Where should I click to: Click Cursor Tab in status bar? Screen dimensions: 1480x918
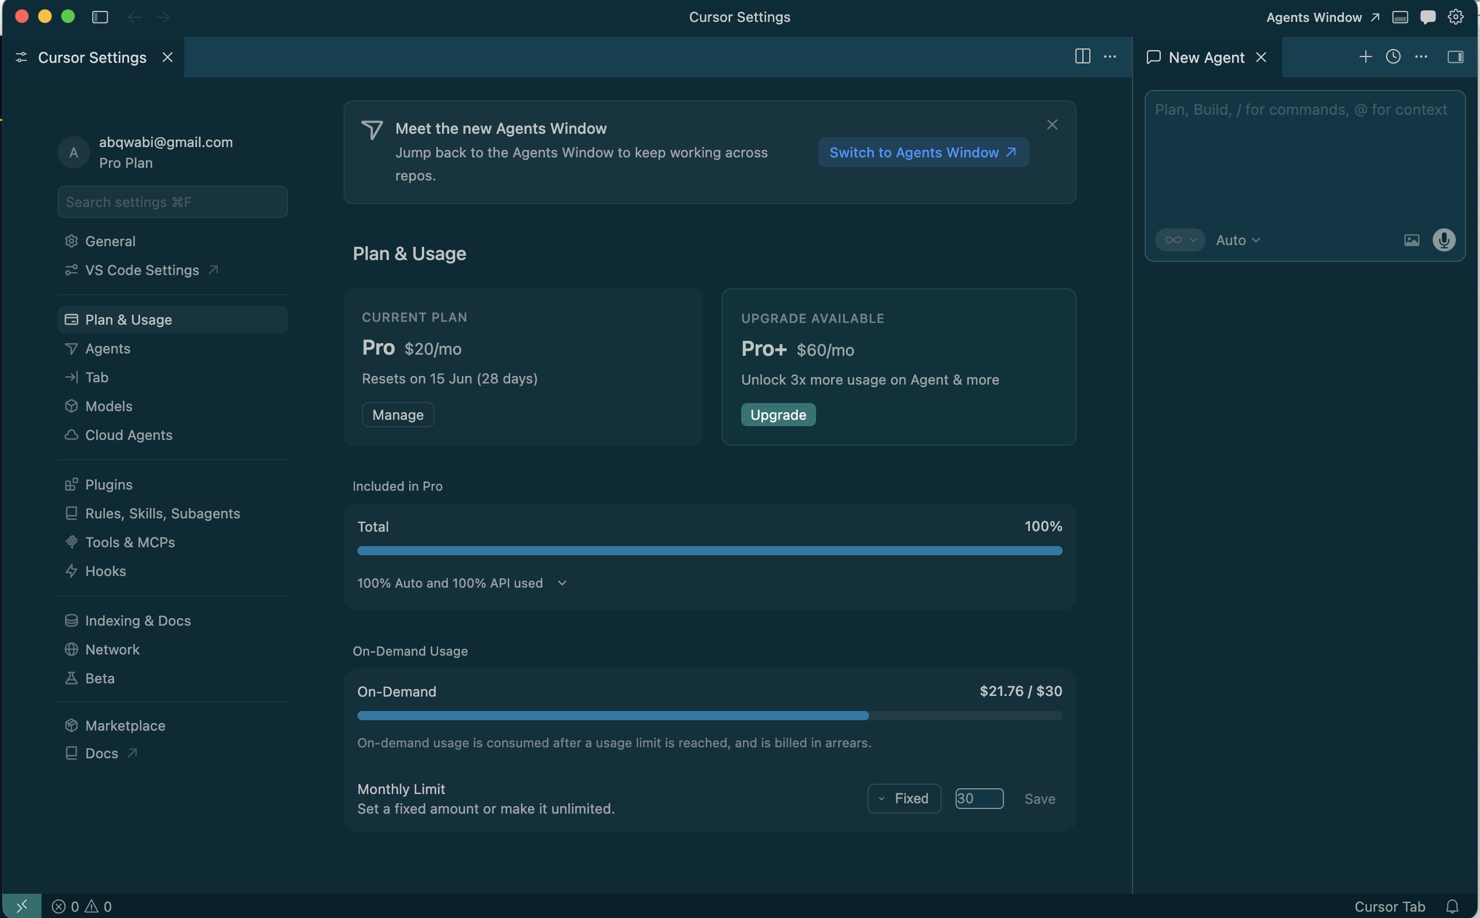pos(1390,906)
